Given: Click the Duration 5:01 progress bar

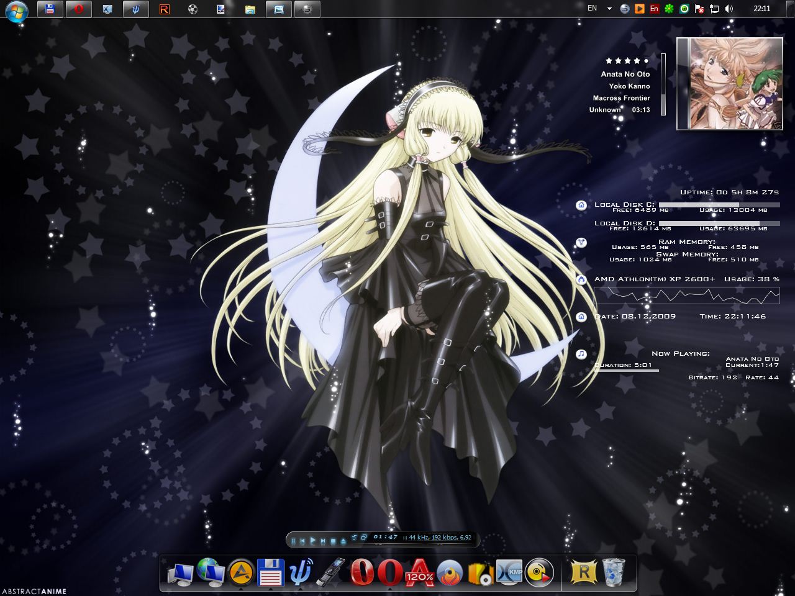Looking at the screenshot, I should pos(626,371).
